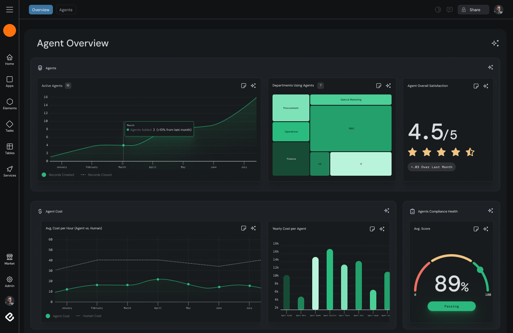Go to Home in sidebar
513x333 pixels.
[10, 60]
